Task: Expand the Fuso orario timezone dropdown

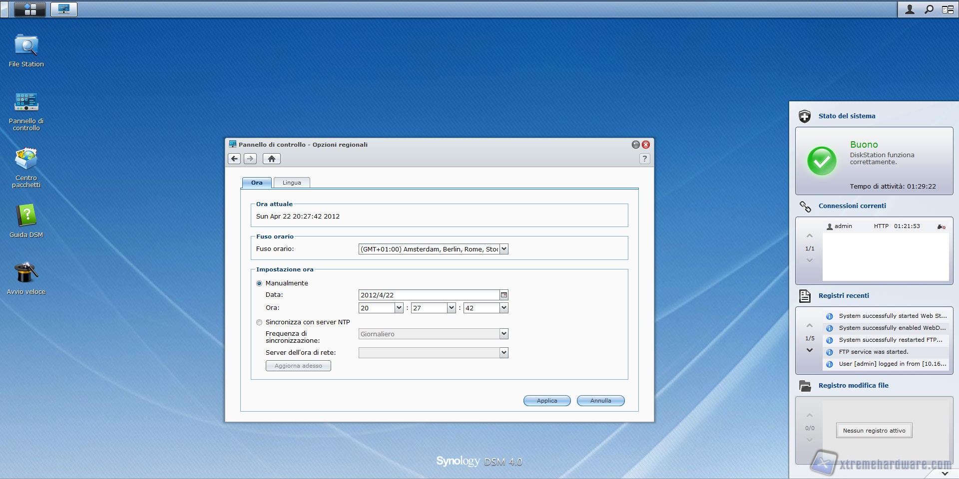Action: tap(504, 249)
